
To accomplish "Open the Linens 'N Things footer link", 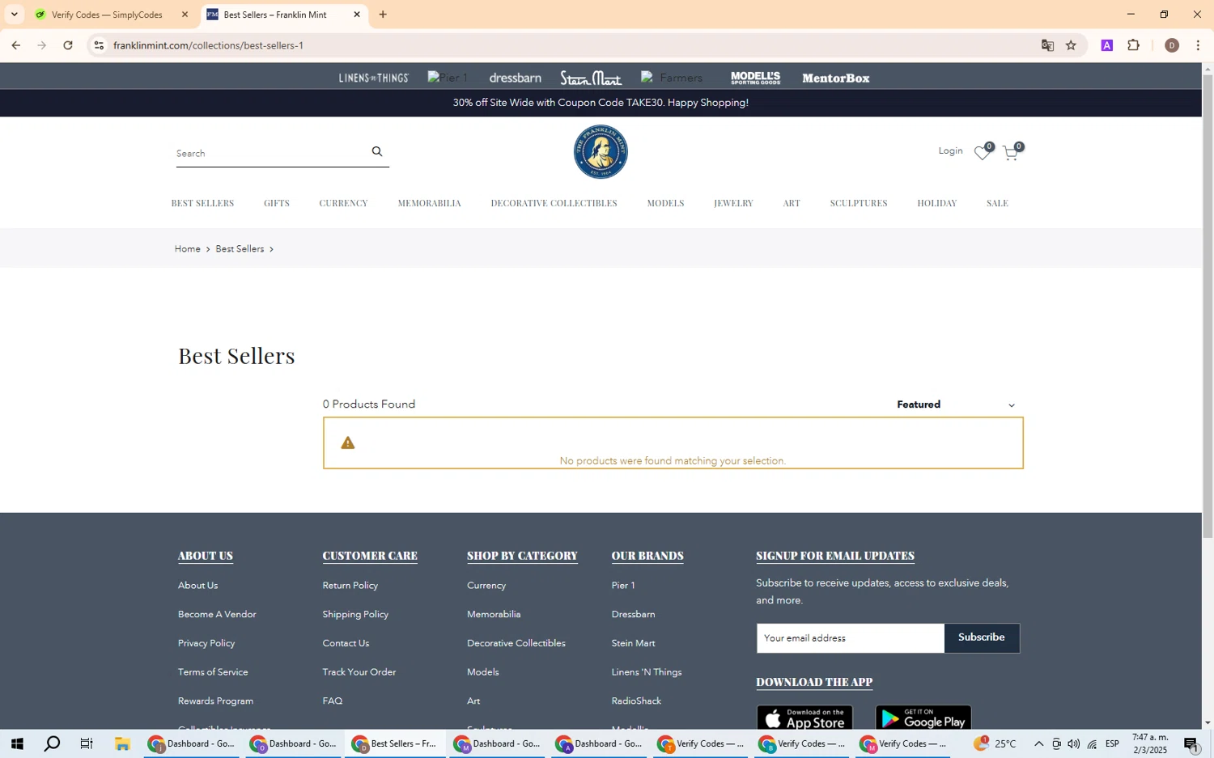I will click(x=647, y=672).
